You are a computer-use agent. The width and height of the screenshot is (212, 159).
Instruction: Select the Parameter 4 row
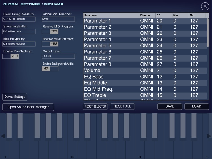(145, 40)
